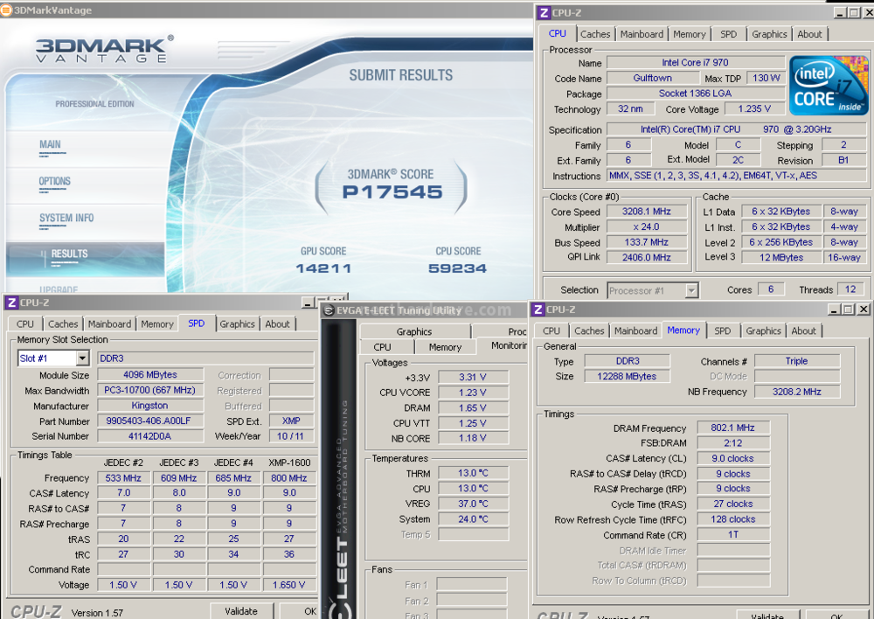
Task: Open About tab in processor CPU-Z window
Action: (x=809, y=34)
